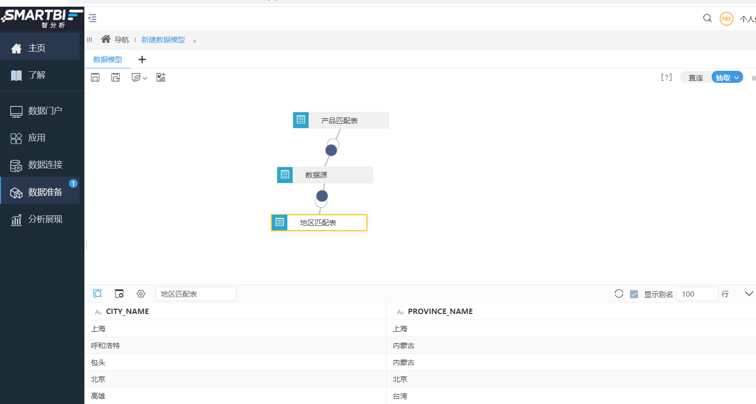
Task: Click the row count input showing 100
Action: (x=697, y=294)
